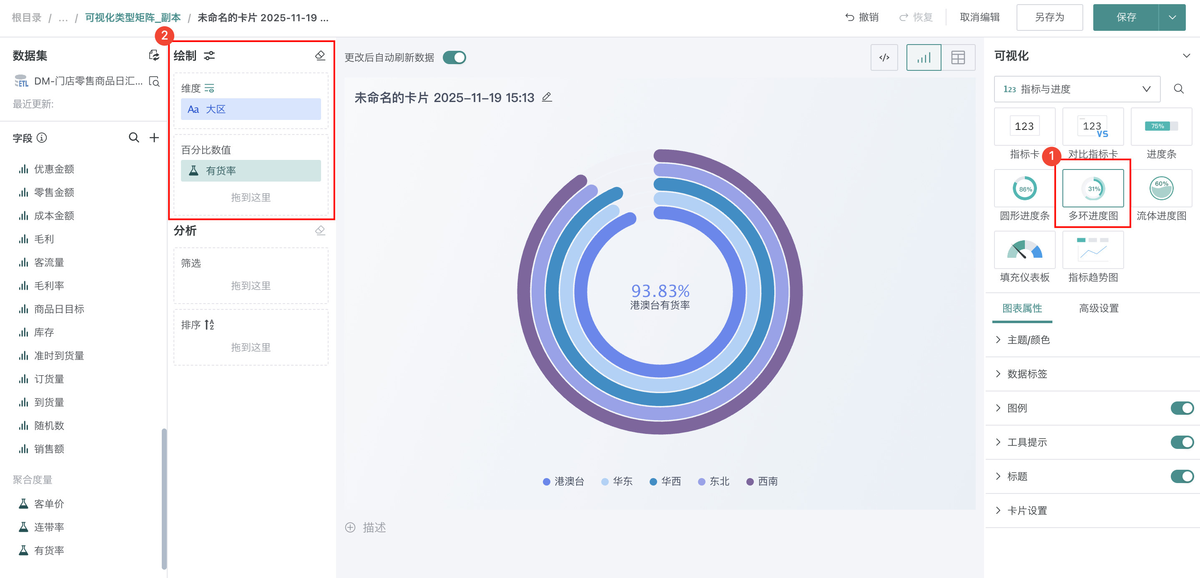Click the search icon in 字段 header
This screenshot has width=1200, height=578.
[x=134, y=138]
